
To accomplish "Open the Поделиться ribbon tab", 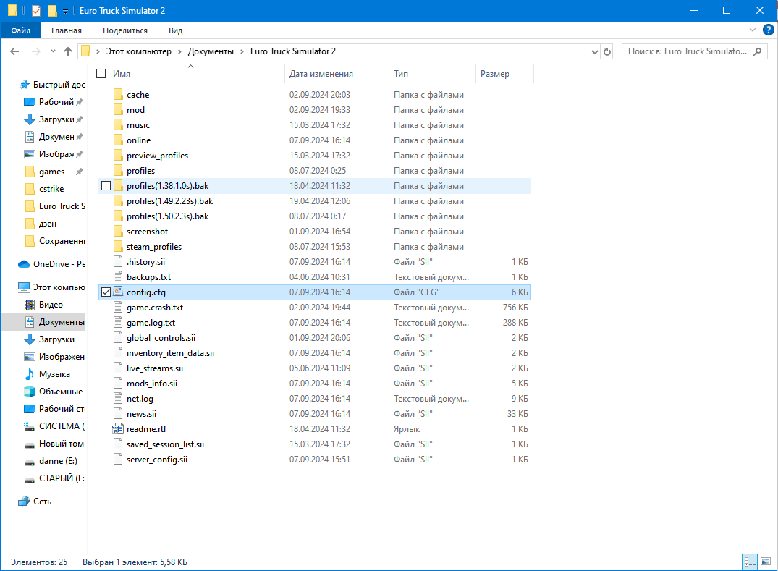I will point(125,30).
